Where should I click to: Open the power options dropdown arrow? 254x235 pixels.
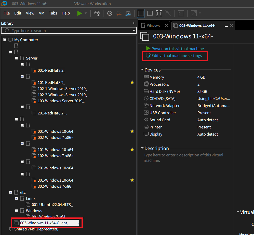tap(86, 13)
